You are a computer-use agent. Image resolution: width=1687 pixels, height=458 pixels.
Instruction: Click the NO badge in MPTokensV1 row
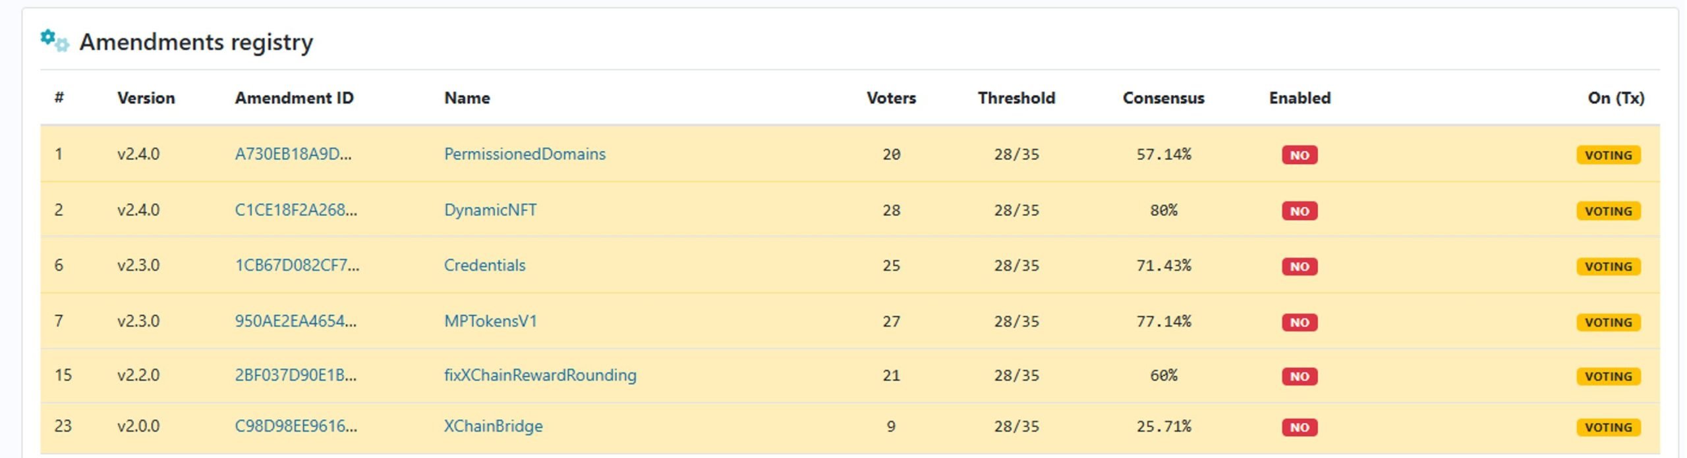point(1300,322)
